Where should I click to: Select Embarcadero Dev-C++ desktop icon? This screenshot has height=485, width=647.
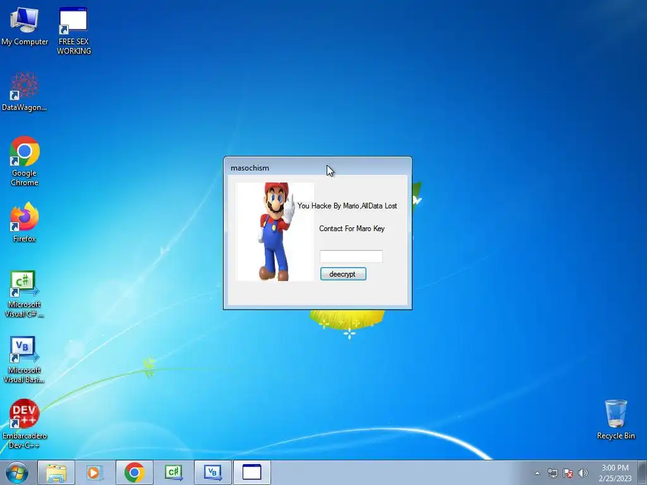coord(25,424)
